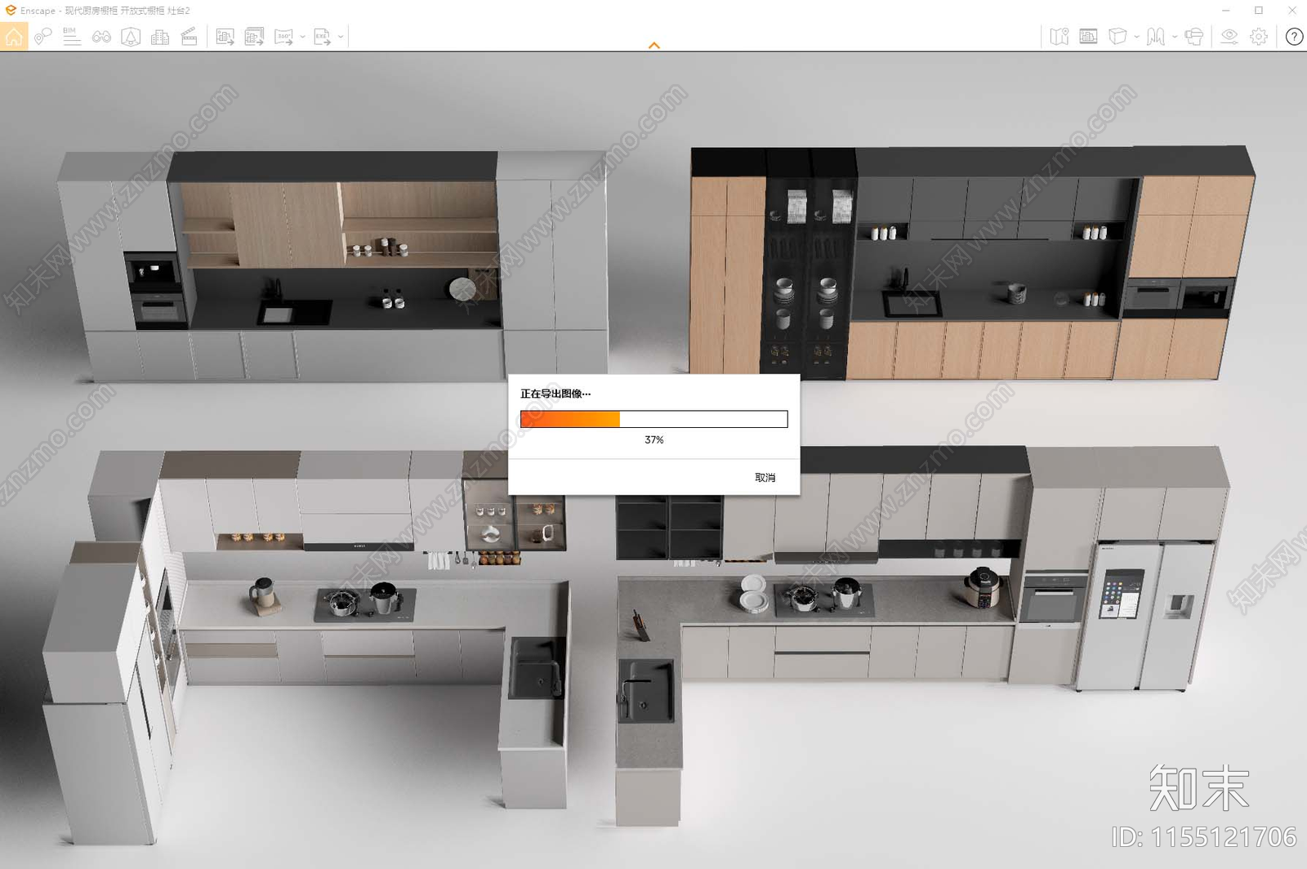Enable the VR headset icon
Screen dimensions: 1307x869
coord(1193,37)
